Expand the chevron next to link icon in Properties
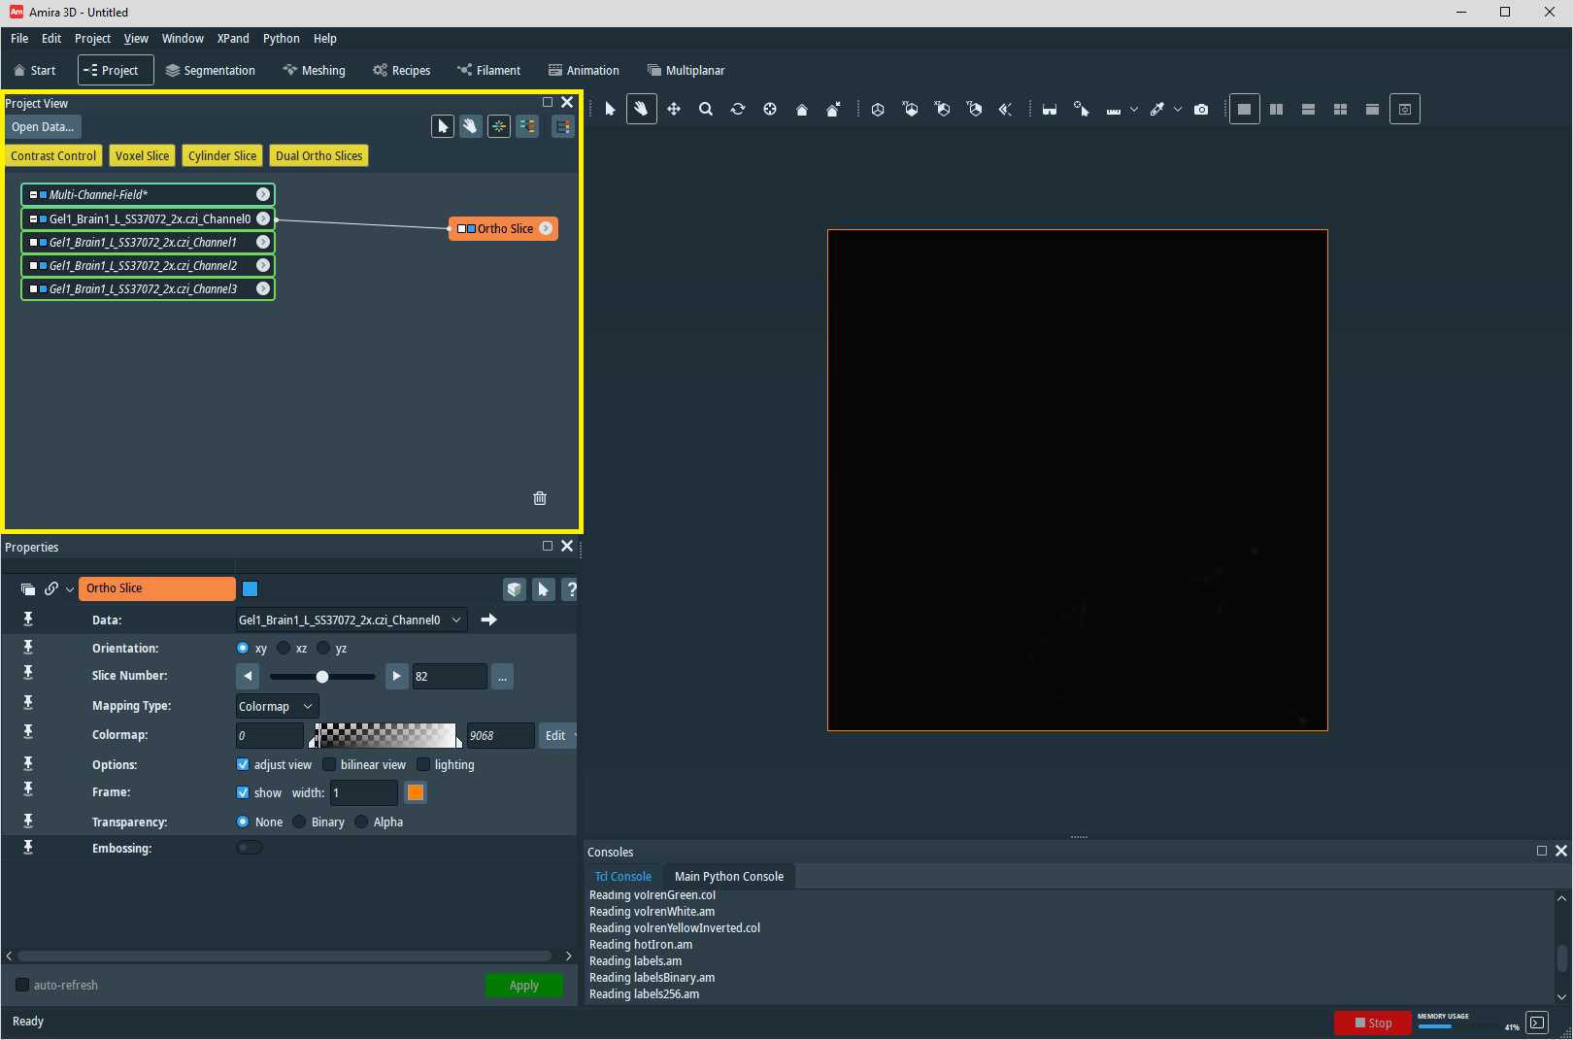 click(70, 589)
